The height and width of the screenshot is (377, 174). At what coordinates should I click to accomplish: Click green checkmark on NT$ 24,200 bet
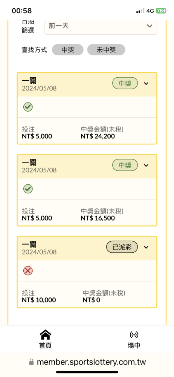(x=28, y=107)
